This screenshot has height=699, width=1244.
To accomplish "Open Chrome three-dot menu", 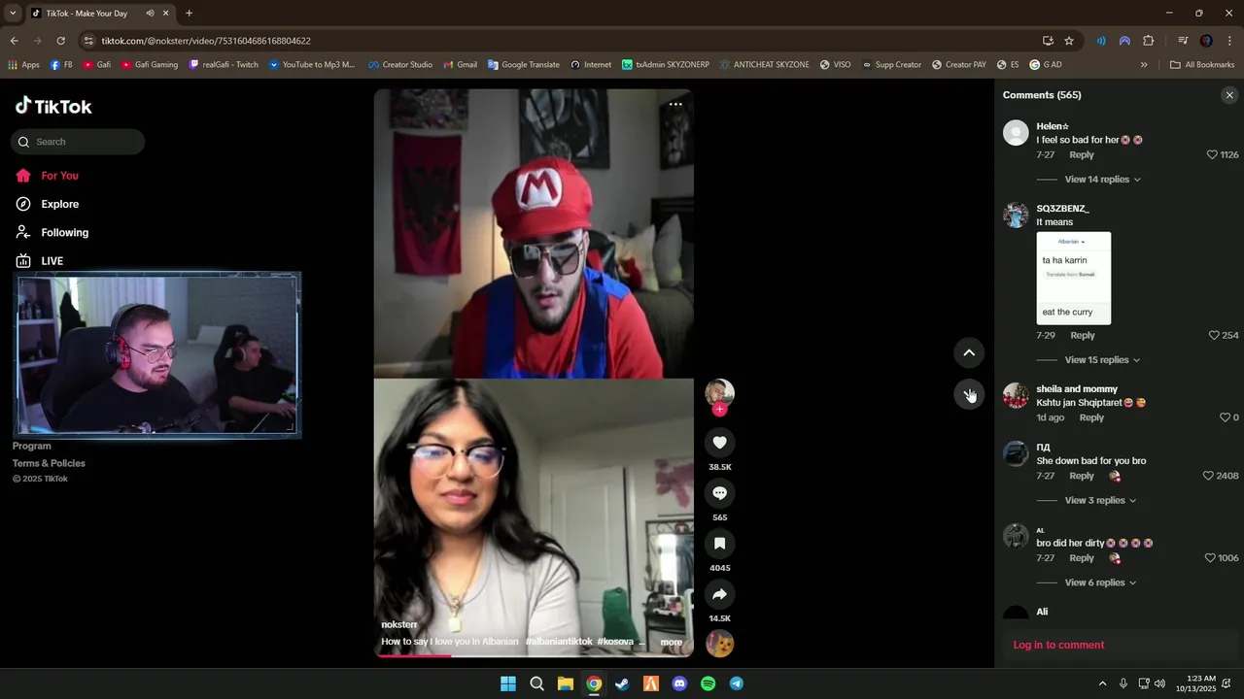I will click(1229, 41).
